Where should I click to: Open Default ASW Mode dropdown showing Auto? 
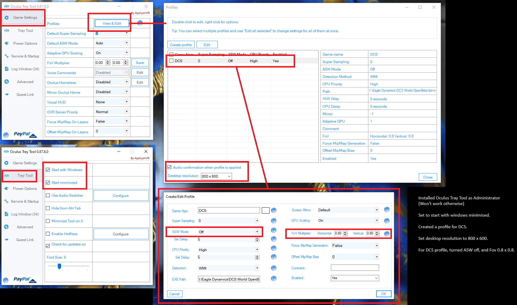pos(112,43)
